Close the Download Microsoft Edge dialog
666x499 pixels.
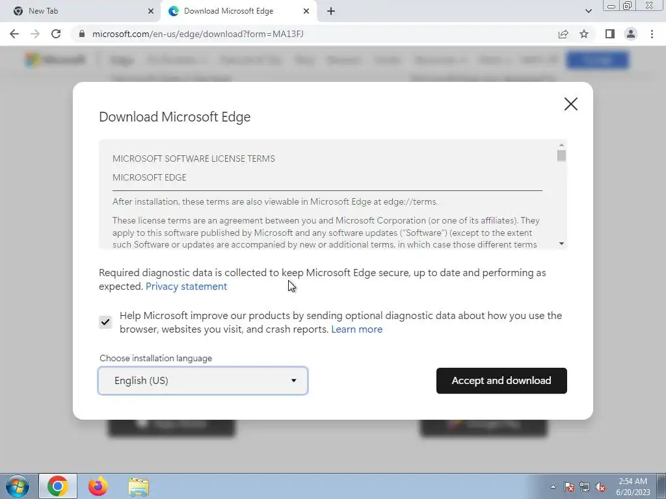pyautogui.click(x=571, y=104)
